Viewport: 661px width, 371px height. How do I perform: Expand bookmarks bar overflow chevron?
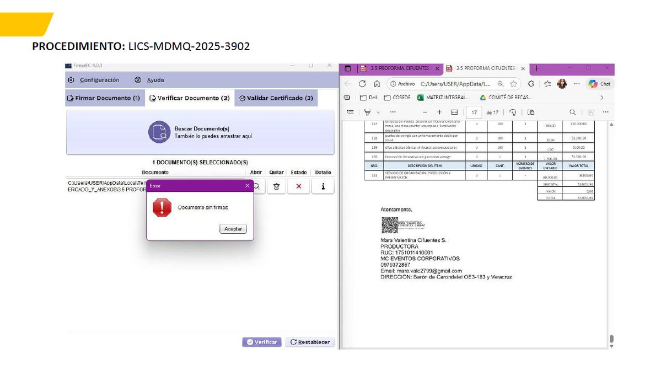pyautogui.click(x=601, y=98)
